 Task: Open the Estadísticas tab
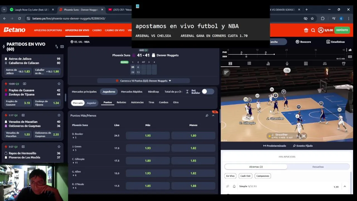[x=336, y=42]
